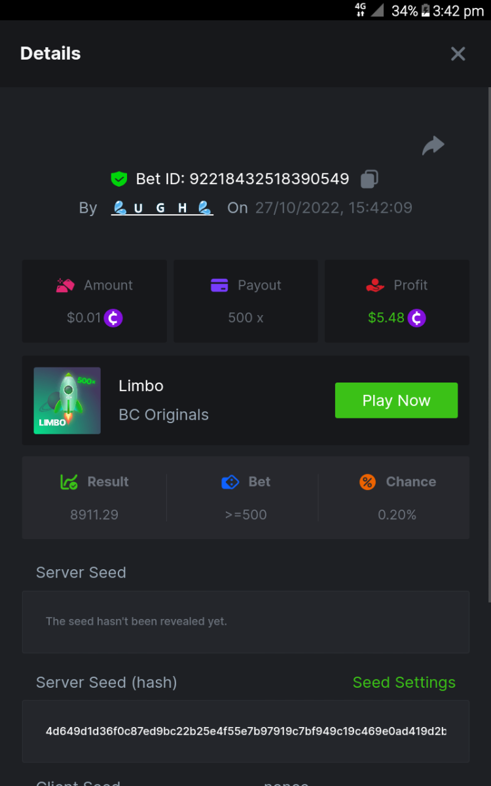
Task: Click the purple Payout card icon
Action: 219,286
